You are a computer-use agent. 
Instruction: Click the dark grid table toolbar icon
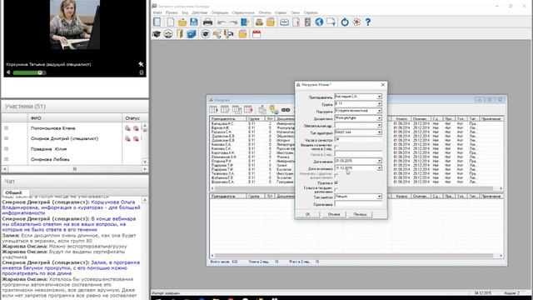[x=307, y=22]
